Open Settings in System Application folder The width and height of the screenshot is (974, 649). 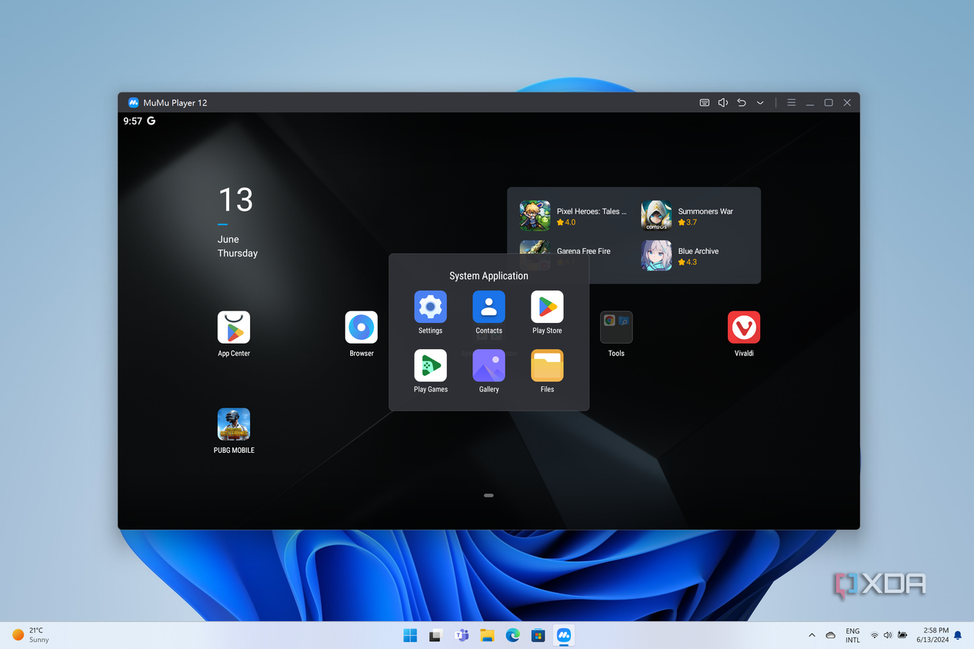coord(430,307)
